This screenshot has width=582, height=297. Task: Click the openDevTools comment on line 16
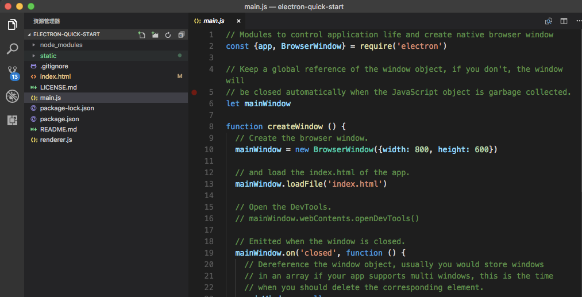[x=327, y=218]
